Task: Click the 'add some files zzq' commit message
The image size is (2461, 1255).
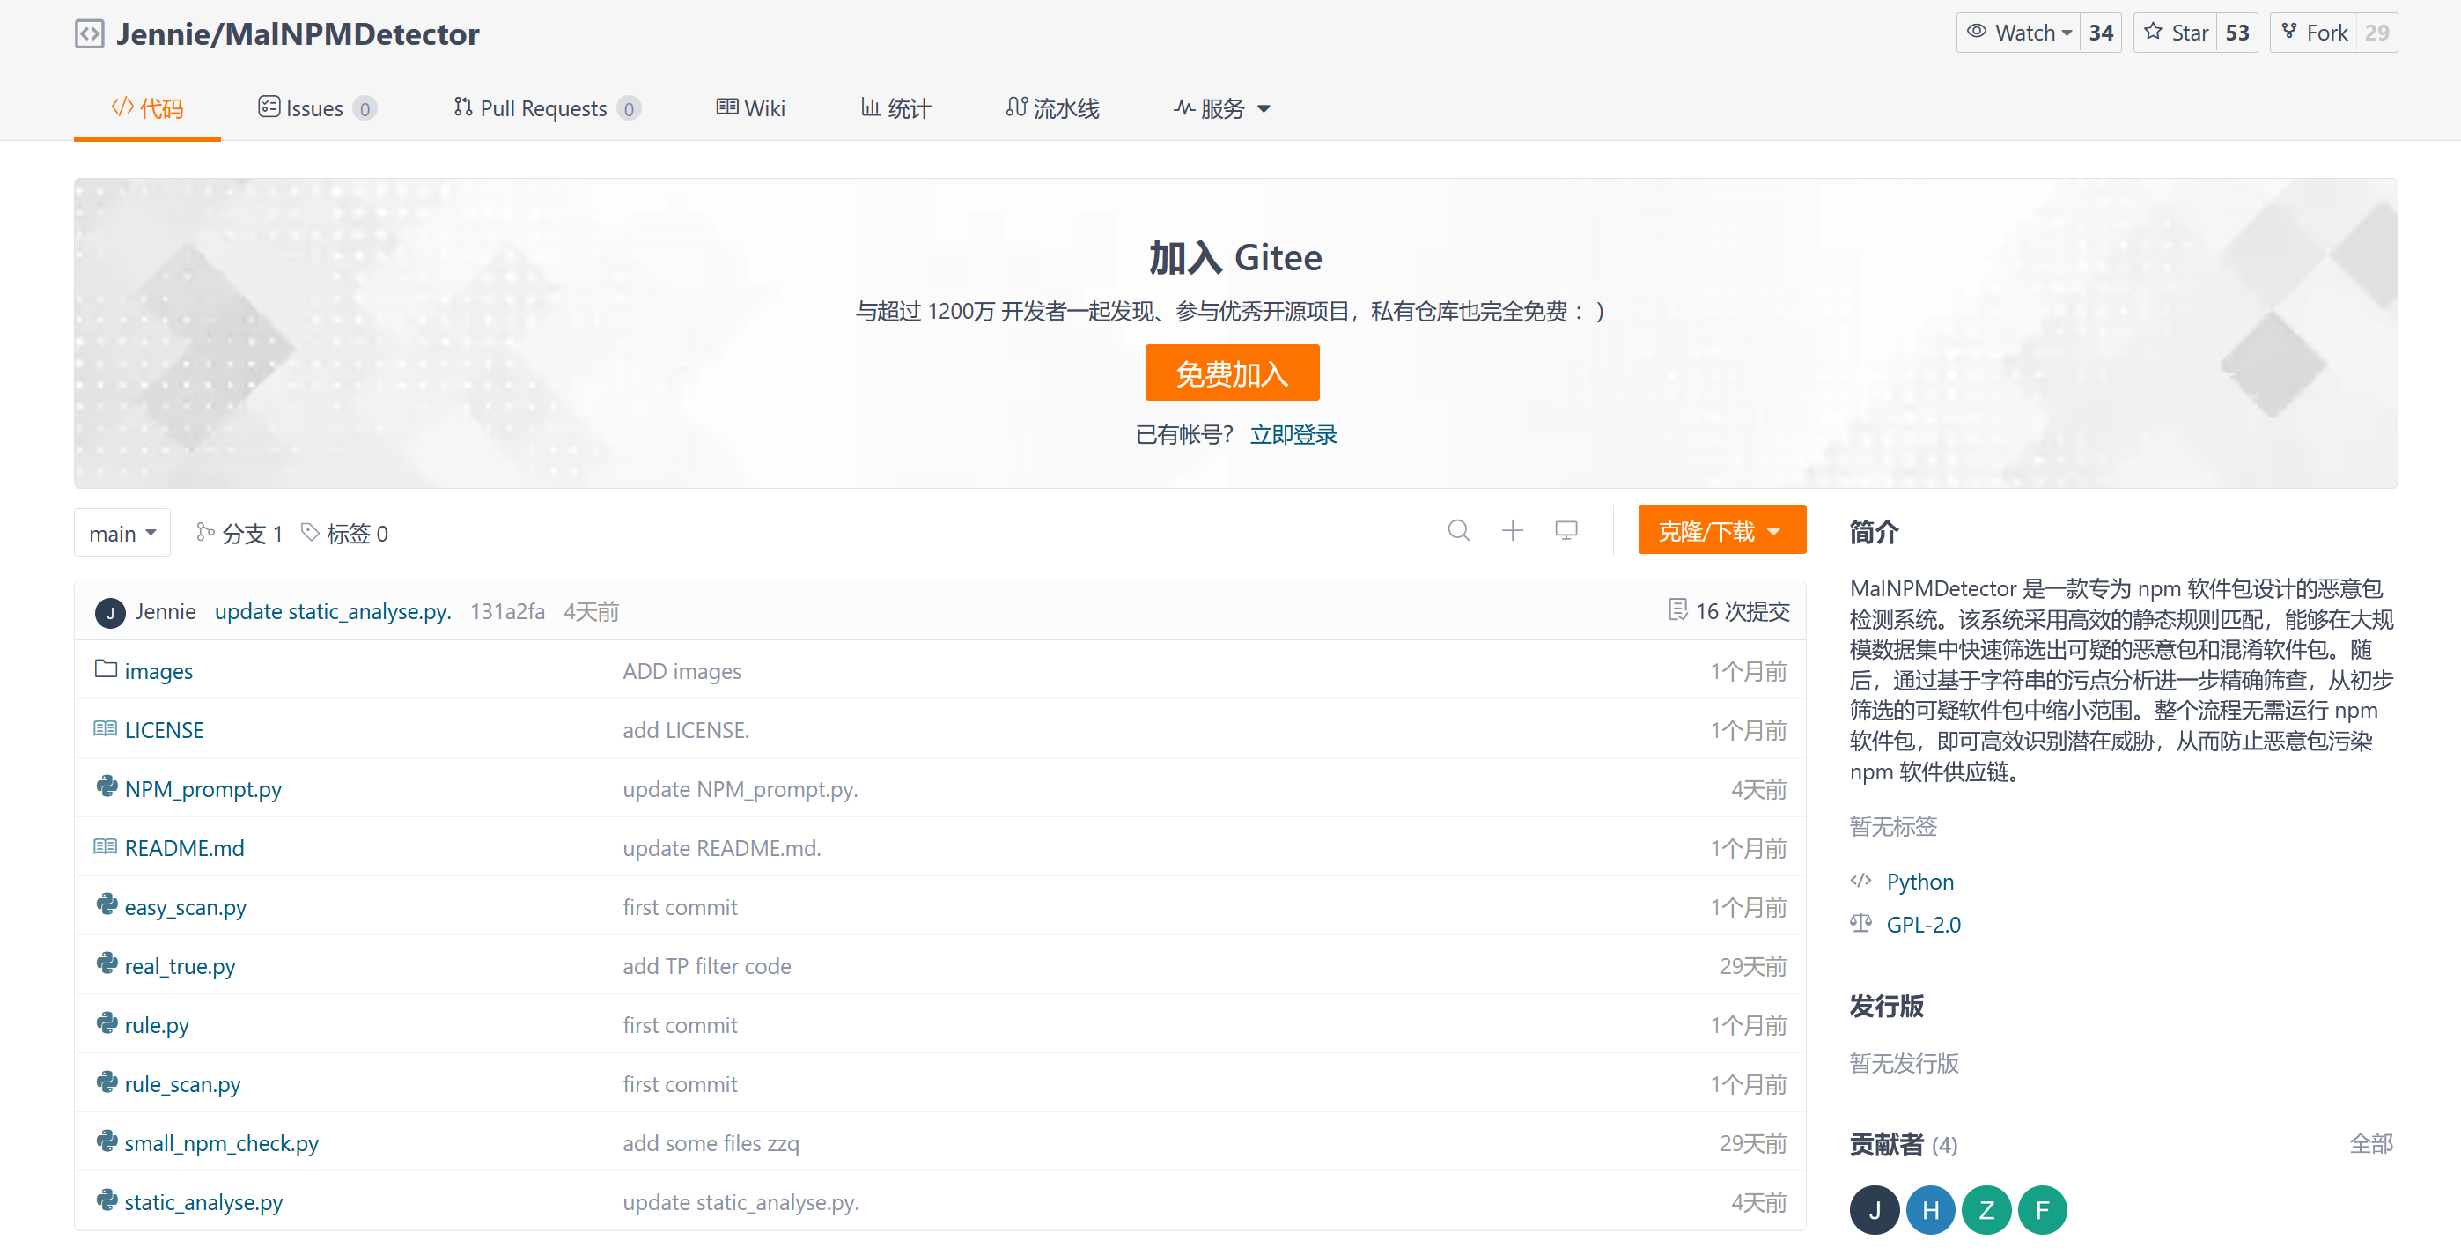Action: [711, 1143]
